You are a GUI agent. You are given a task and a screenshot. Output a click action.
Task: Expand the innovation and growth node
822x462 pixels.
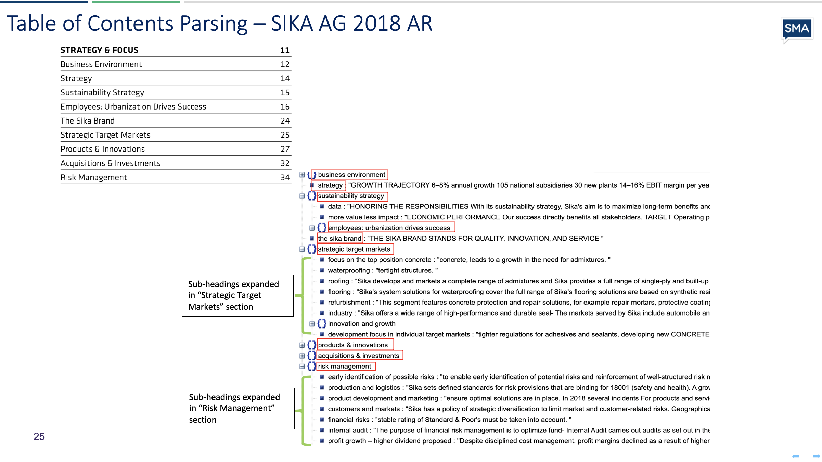[312, 324]
